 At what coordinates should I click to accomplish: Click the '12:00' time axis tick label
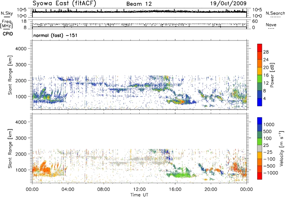point(139,190)
